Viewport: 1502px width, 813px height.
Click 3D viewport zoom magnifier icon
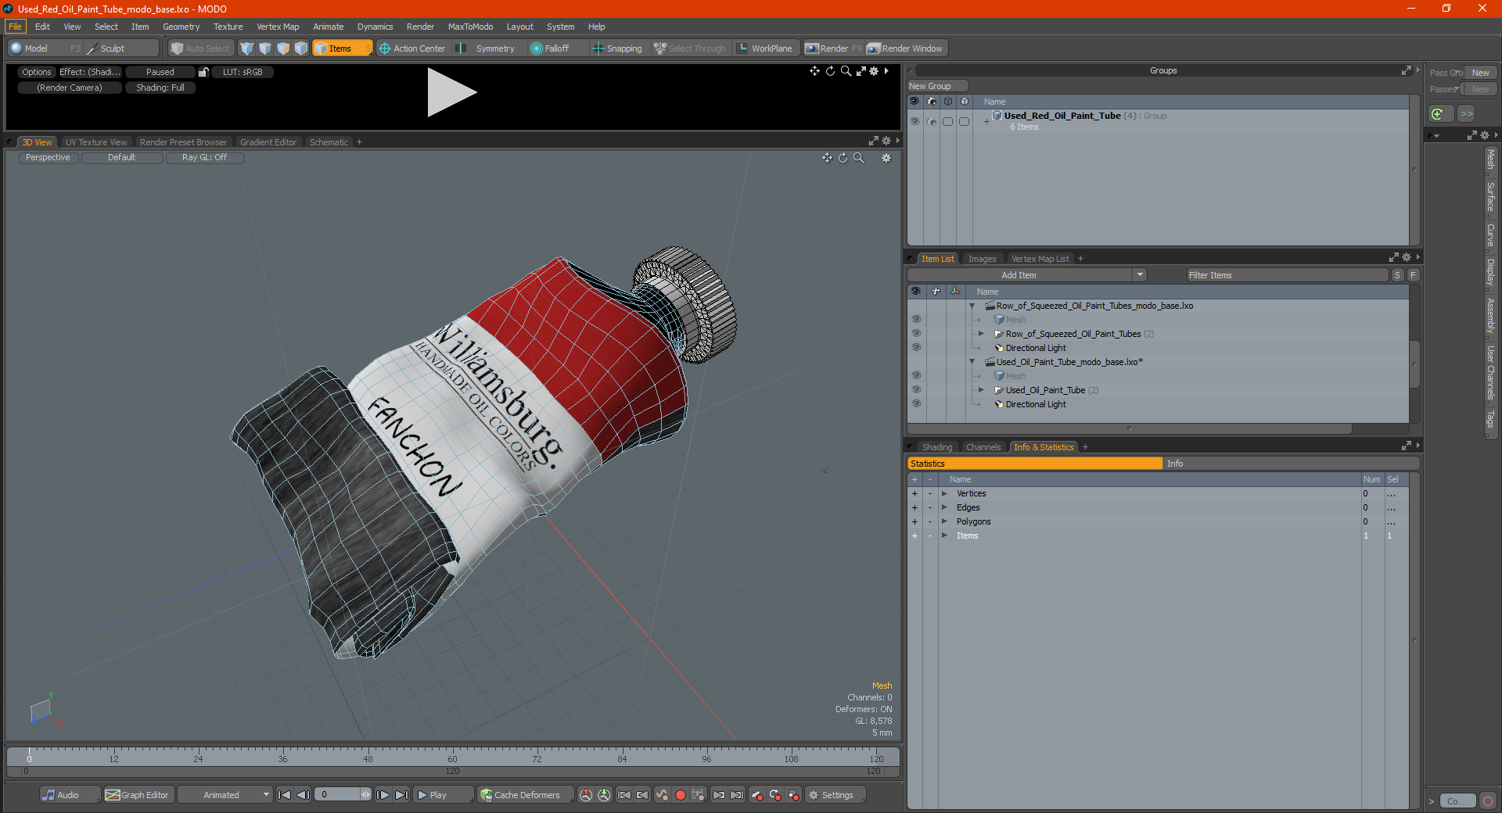click(858, 158)
